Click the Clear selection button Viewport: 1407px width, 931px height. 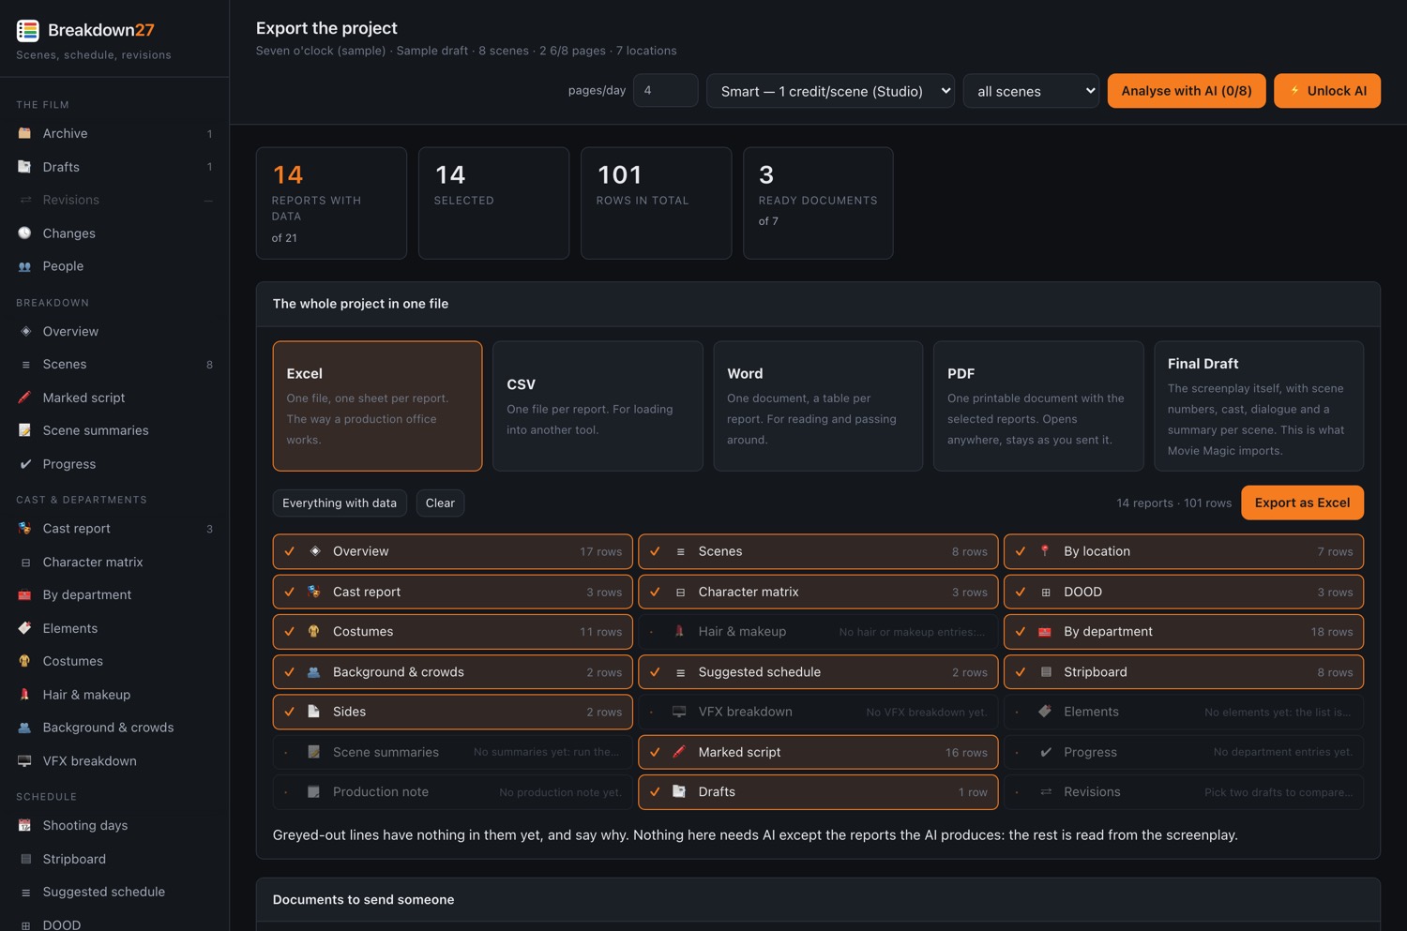pyautogui.click(x=440, y=503)
